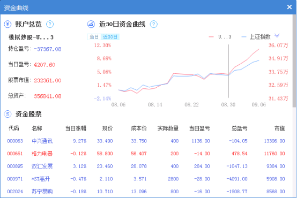Click the vertical marker line in chart
Image resolution: width=297 pixels, height=198 pixels.
[228, 71]
